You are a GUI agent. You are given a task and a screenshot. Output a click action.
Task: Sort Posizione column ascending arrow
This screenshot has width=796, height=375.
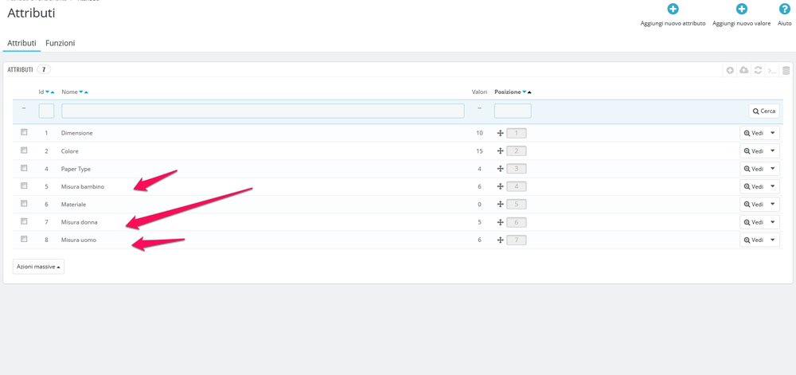(529, 92)
